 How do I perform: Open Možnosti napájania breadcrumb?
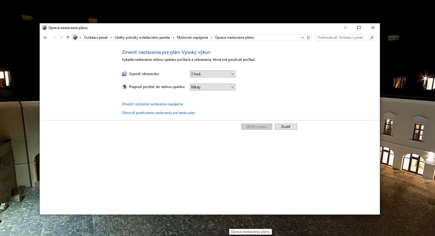pyautogui.click(x=192, y=38)
